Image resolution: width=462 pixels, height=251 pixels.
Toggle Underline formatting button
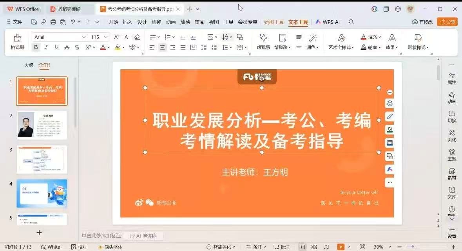coord(56,47)
